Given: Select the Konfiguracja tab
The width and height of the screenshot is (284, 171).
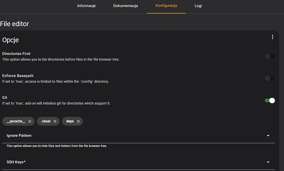Looking at the screenshot, I should (166, 6).
